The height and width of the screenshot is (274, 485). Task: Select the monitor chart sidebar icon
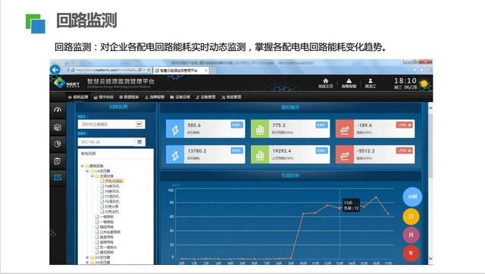click(x=58, y=178)
